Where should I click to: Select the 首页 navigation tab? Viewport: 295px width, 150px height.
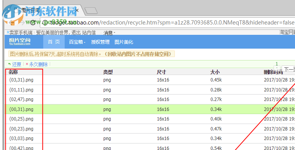click(54, 42)
